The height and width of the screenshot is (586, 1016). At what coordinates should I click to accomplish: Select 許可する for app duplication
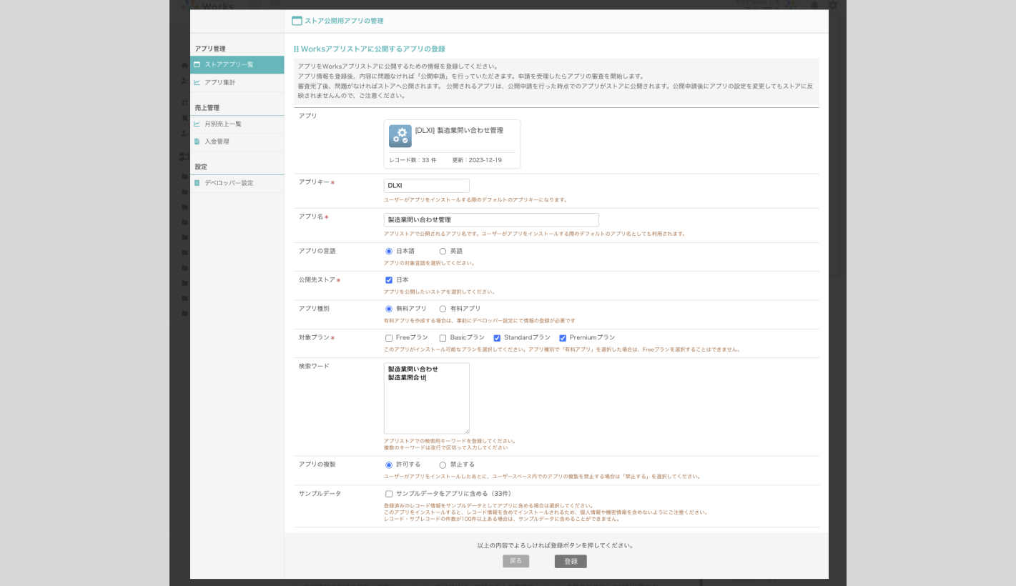pos(389,465)
